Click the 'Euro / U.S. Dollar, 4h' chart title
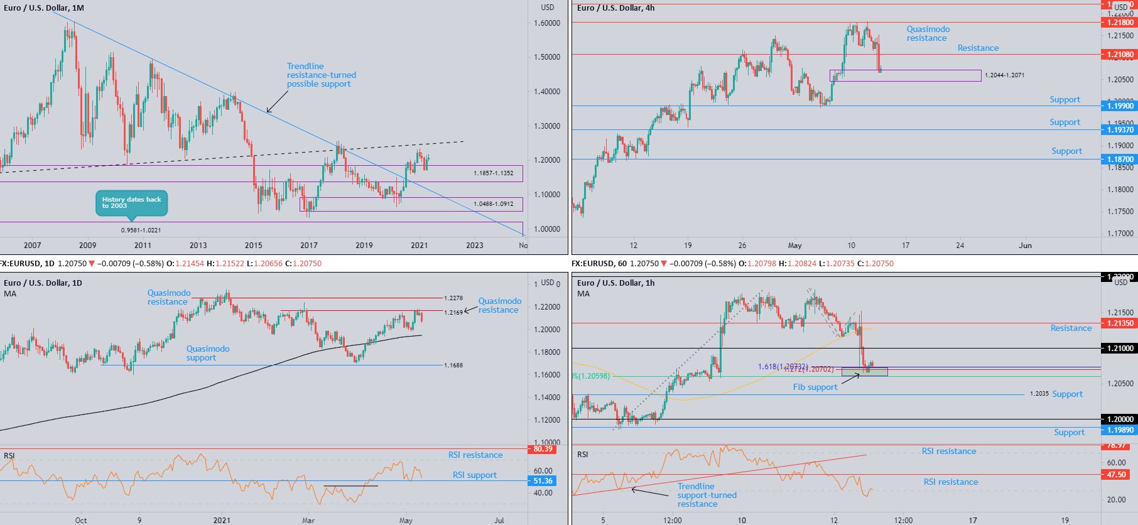 click(x=615, y=8)
